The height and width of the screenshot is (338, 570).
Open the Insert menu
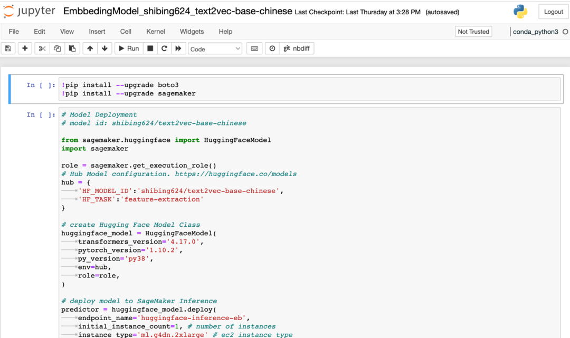97,32
